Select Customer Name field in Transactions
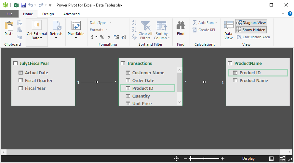The width and height of the screenshot is (294, 163). pyautogui.click(x=148, y=73)
